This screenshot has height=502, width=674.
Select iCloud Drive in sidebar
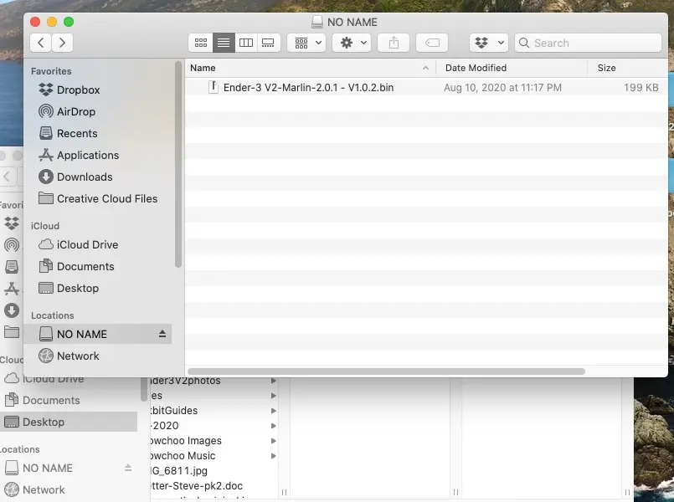click(x=87, y=244)
